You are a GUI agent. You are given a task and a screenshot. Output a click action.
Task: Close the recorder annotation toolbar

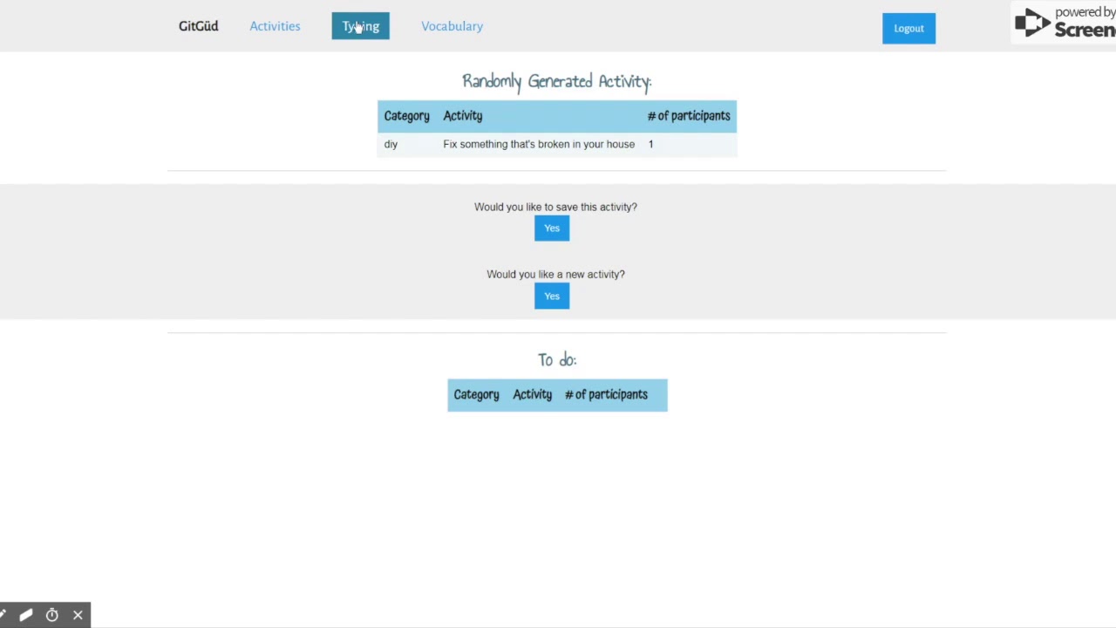(x=78, y=616)
